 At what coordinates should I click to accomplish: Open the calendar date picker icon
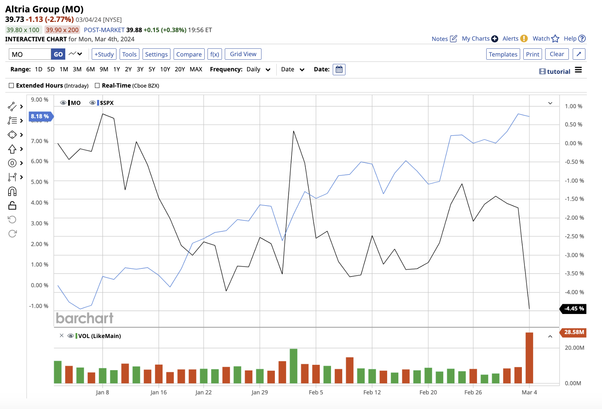(339, 70)
